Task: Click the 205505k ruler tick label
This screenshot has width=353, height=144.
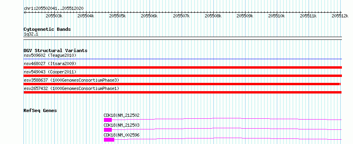Action: point(117,16)
